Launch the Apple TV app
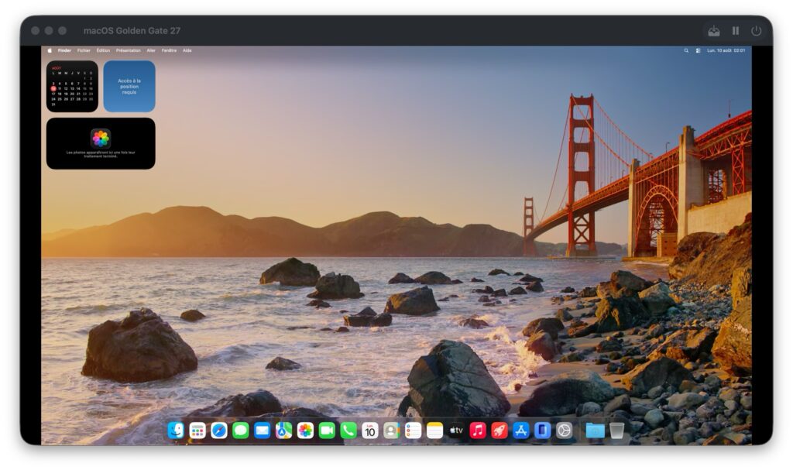This screenshot has width=793, height=470. click(456, 431)
